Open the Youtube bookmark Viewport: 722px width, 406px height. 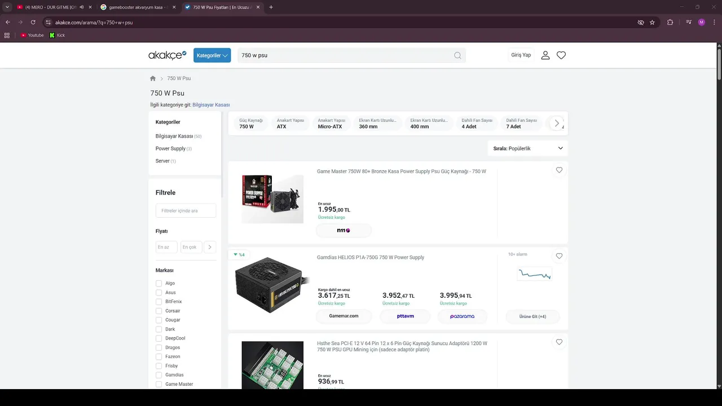[x=32, y=35]
